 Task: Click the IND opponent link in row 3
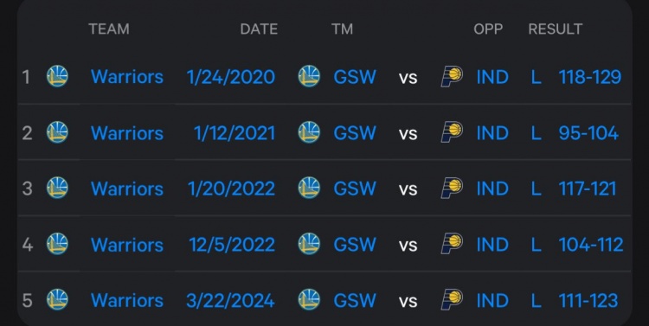[492, 189]
